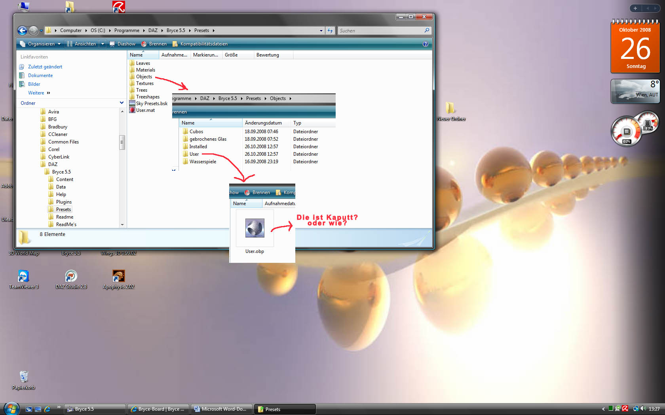Click the Ansichten views button
The width and height of the screenshot is (665, 415).
[x=82, y=44]
